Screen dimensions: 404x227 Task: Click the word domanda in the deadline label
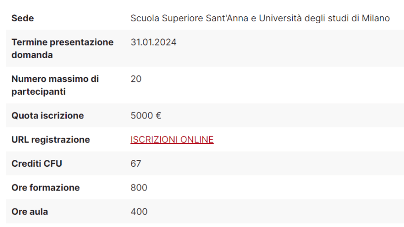point(32,55)
